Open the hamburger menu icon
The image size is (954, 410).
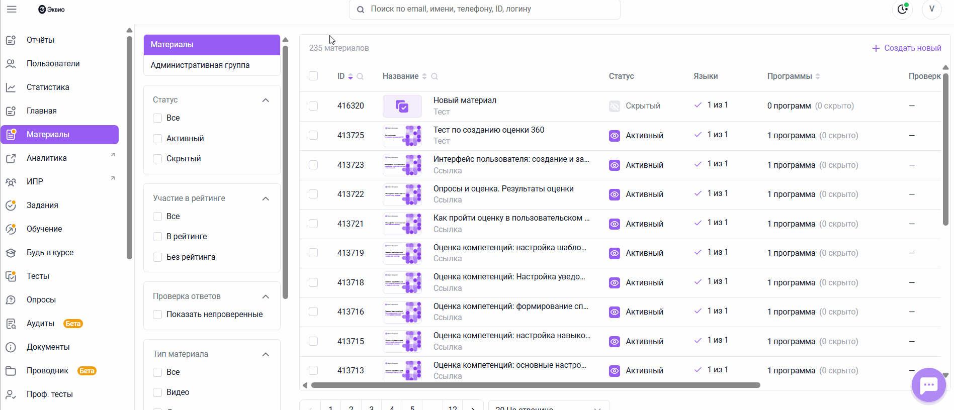click(x=12, y=9)
